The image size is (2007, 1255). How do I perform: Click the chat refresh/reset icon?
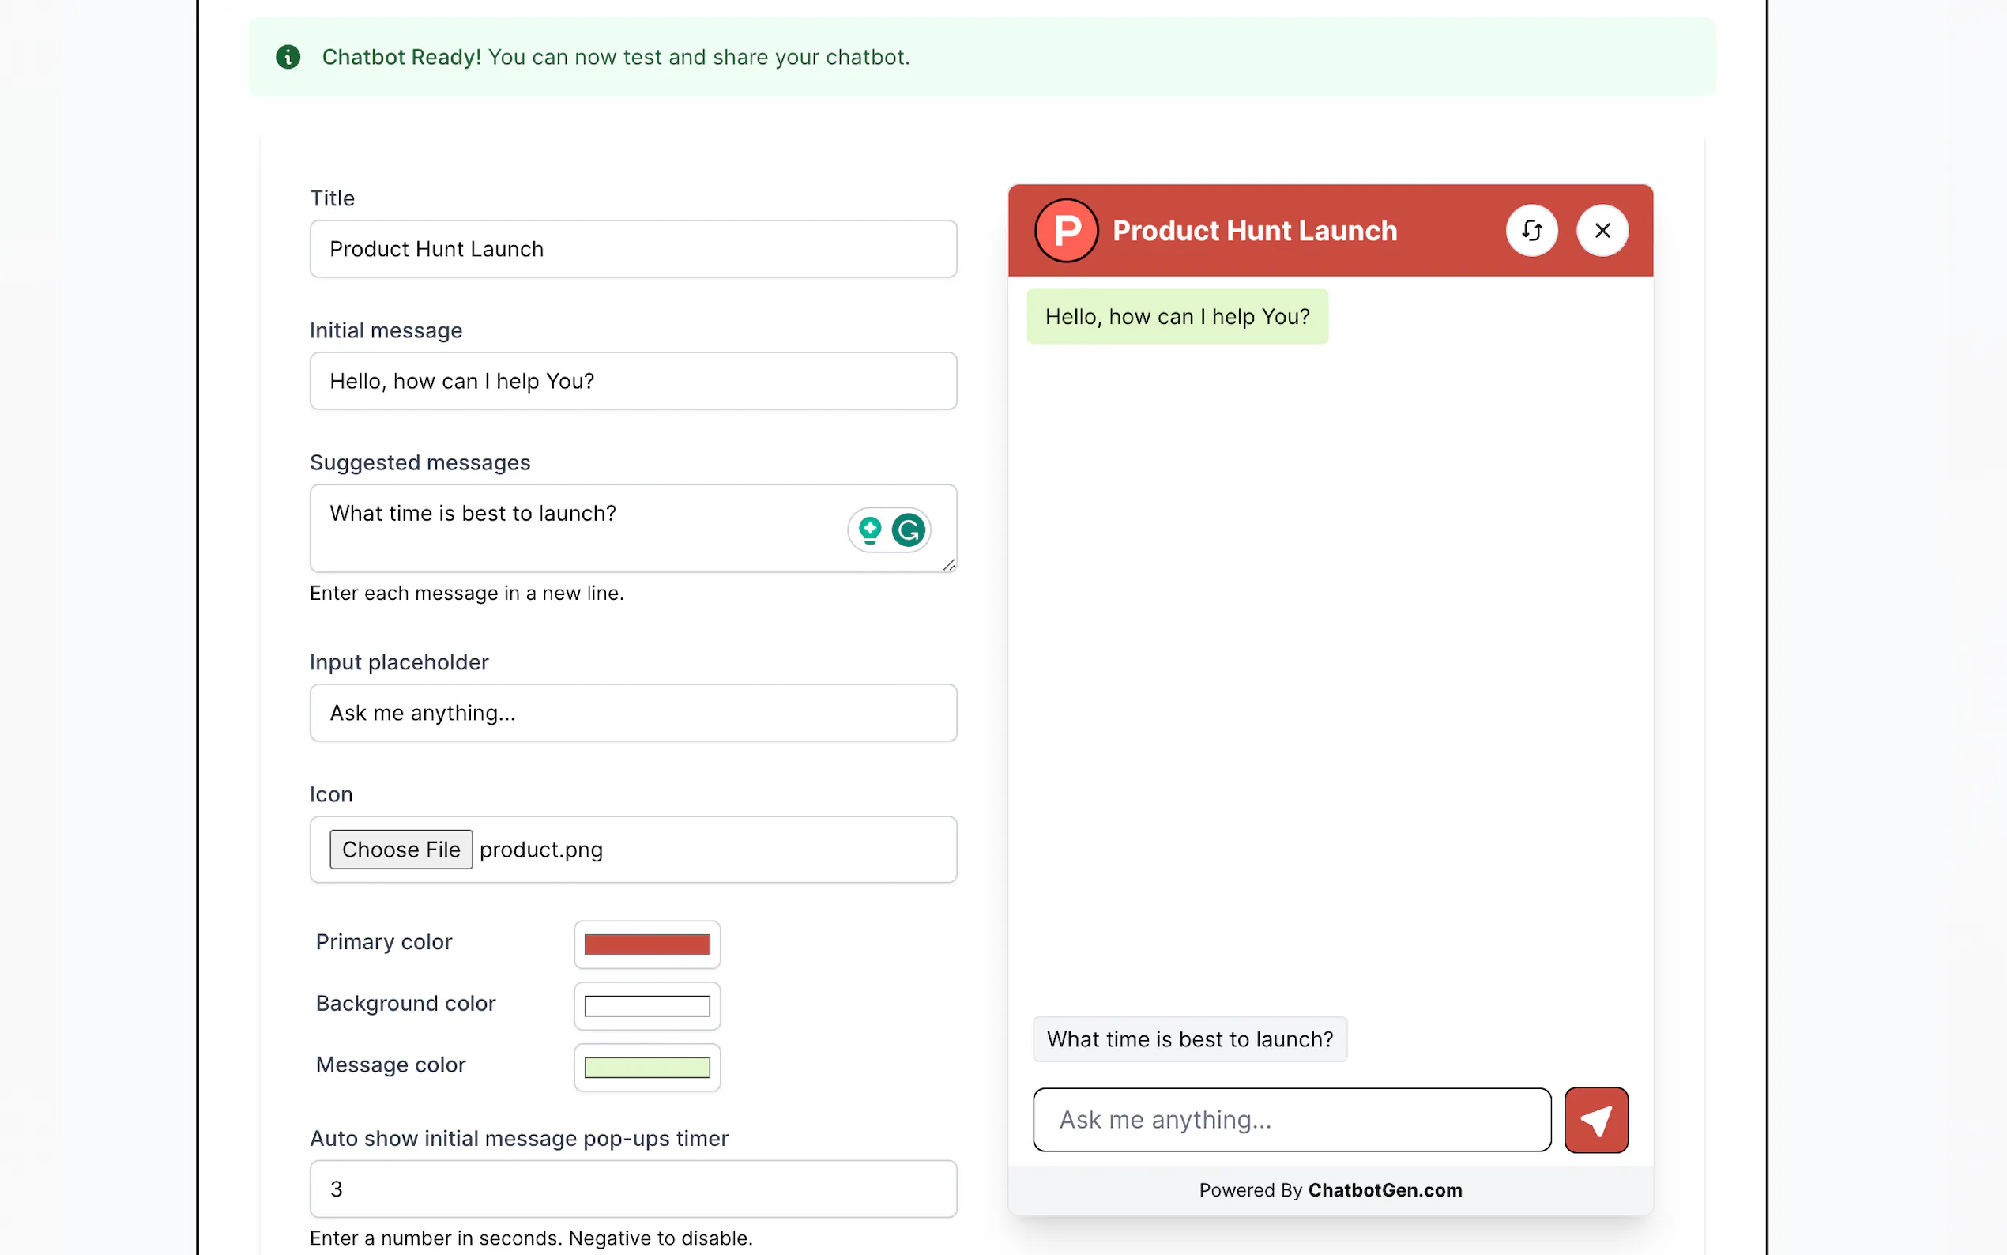pyautogui.click(x=1531, y=231)
